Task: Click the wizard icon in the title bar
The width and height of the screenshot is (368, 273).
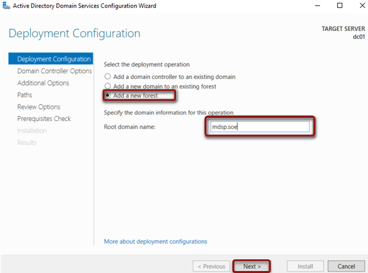Action: coord(6,5)
